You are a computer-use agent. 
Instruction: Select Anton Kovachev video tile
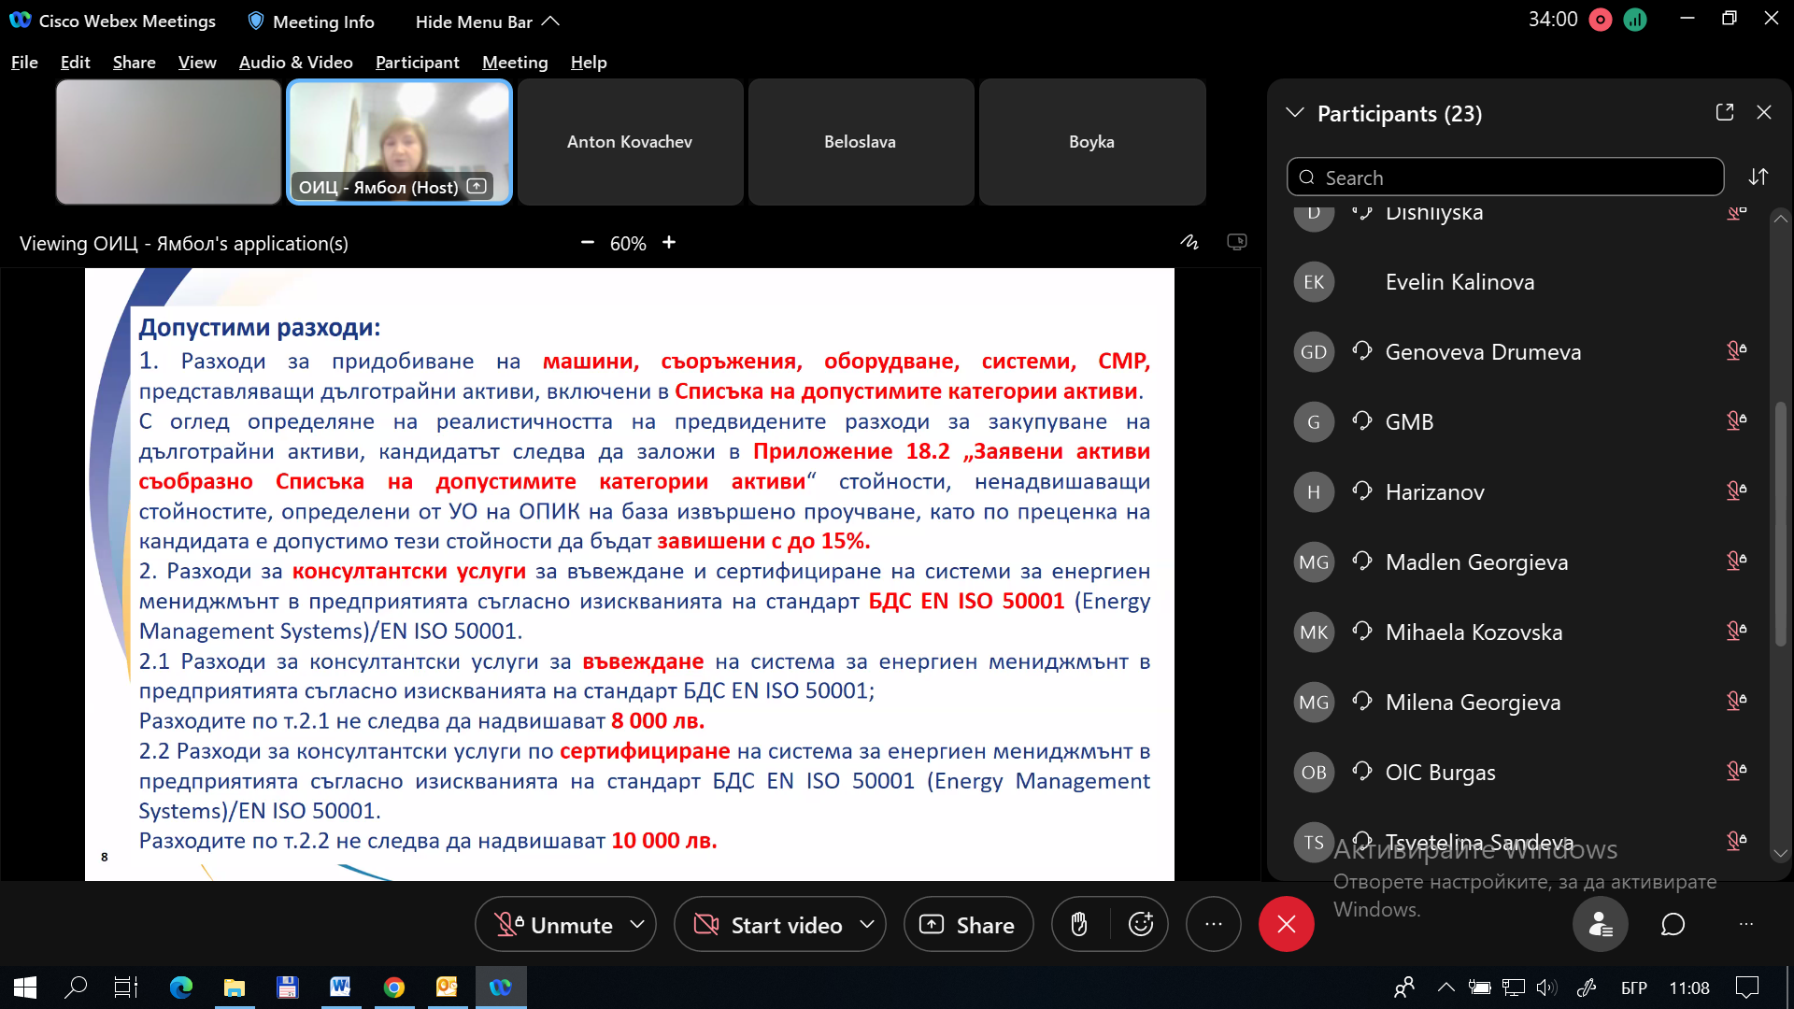tap(630, 141)
